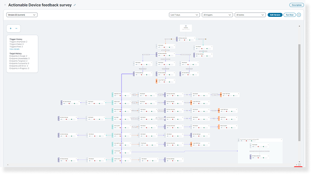Zoom in the canvas with the plus icon
312x175 pixels.
pos(10,29)
